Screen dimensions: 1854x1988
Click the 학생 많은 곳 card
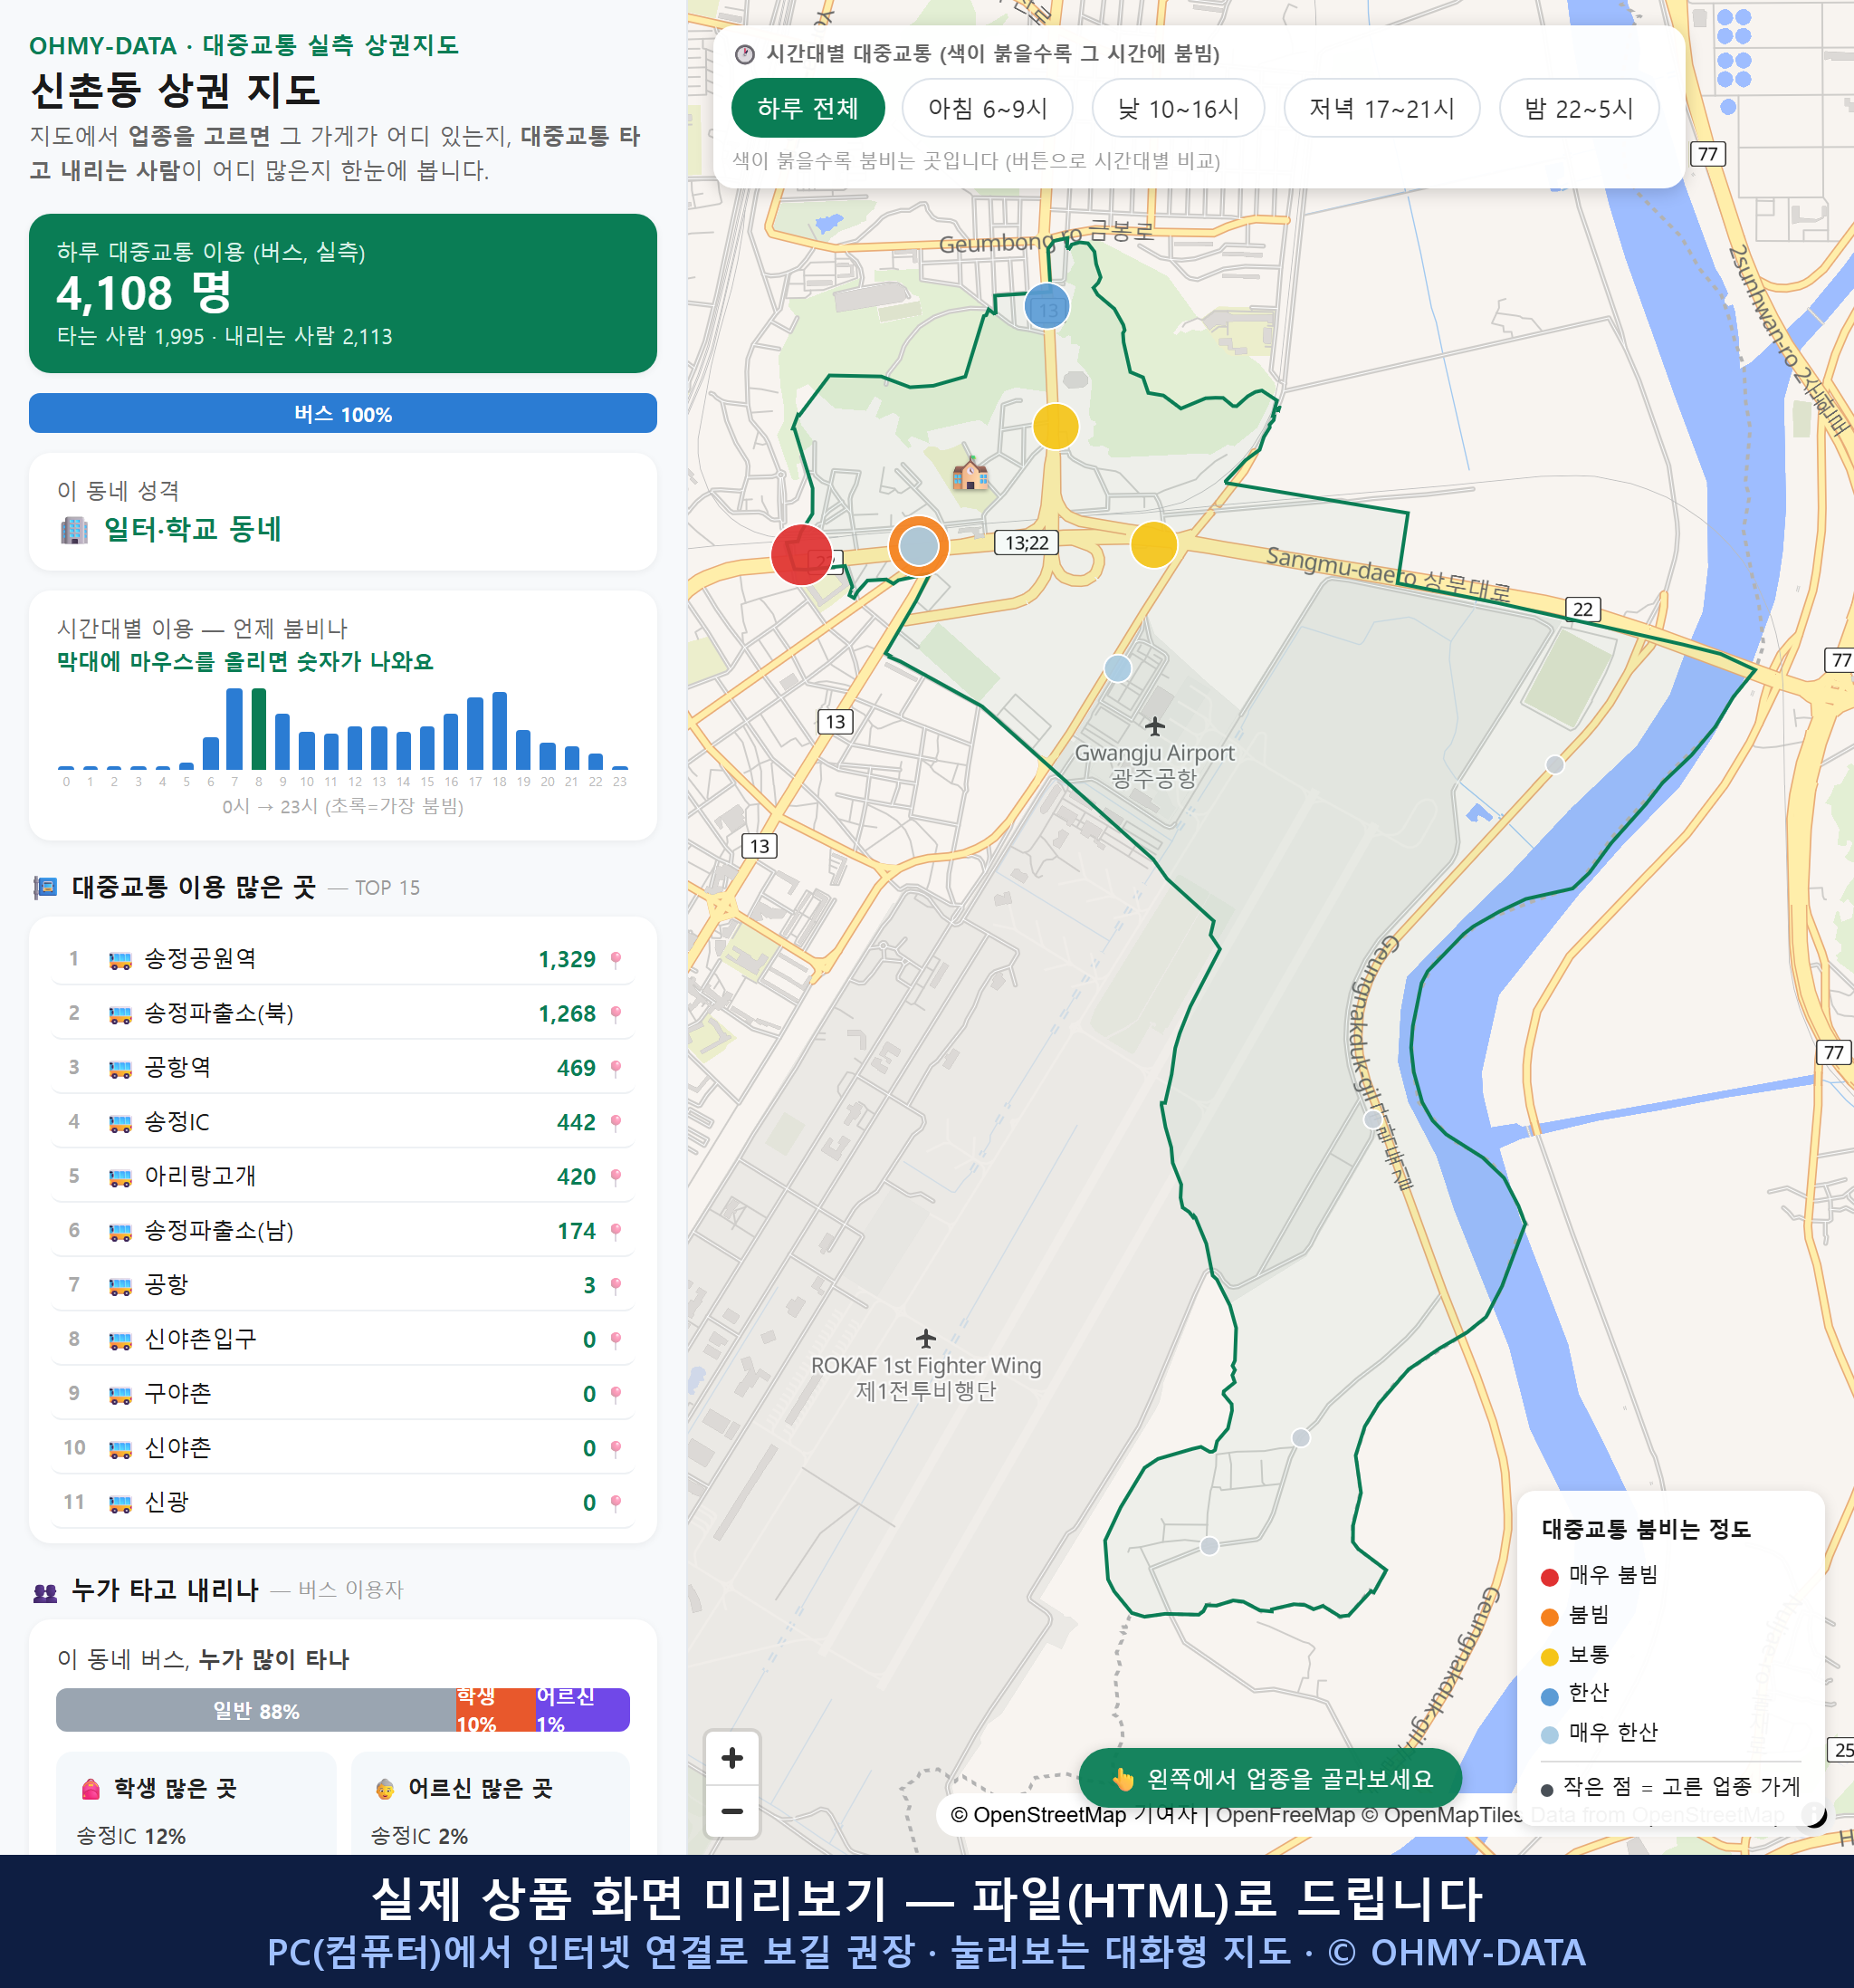coord(196,1802)
